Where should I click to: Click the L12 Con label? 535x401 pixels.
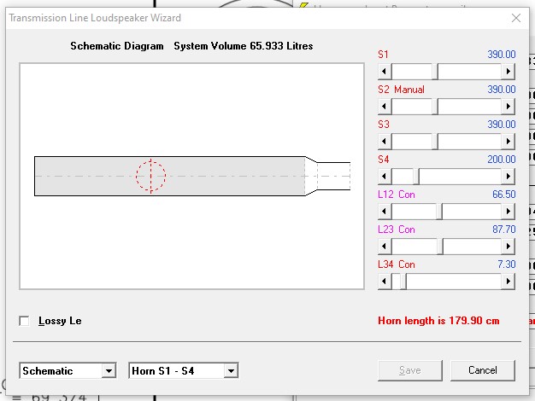(397, 195)
